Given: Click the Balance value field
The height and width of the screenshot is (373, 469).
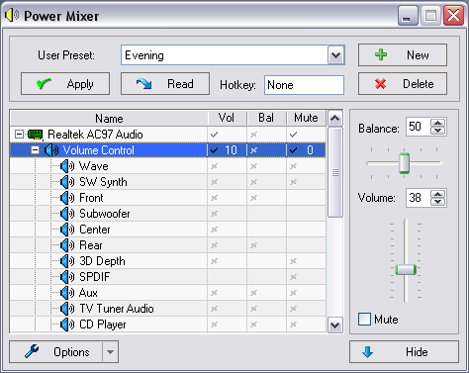Looking at the screenshot, I should 418,127.
